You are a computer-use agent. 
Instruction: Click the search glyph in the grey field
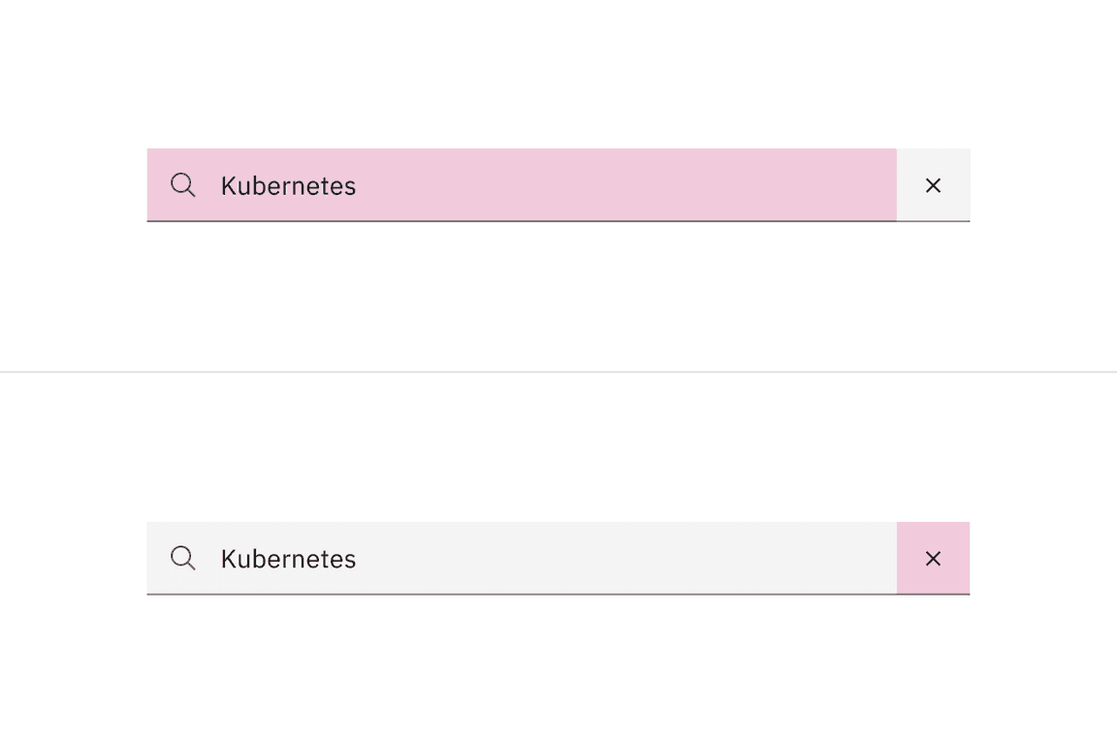coord(183,558)
